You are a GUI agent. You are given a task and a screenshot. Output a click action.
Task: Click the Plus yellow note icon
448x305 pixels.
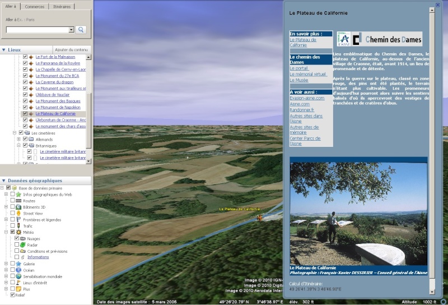coord(18,289)
